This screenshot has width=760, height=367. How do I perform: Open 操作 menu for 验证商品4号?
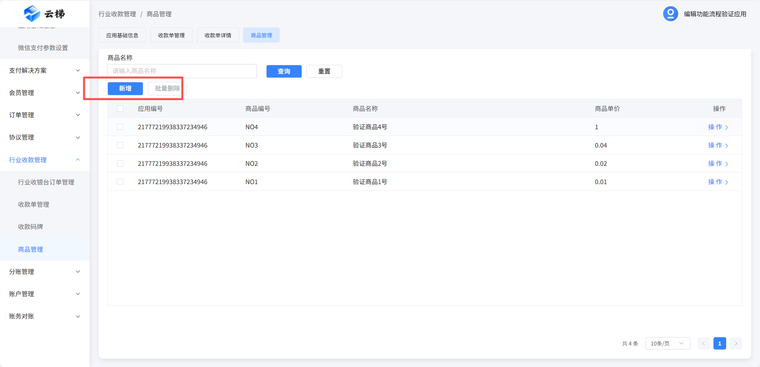coord(717,127)
